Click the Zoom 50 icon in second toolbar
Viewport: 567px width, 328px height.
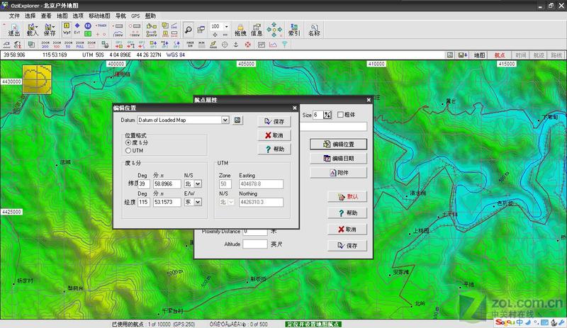pos(68,45)
